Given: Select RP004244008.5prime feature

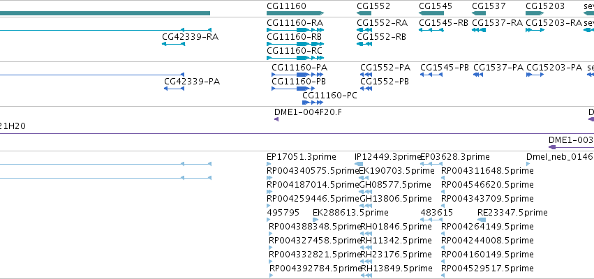Looking at the screenshot, I should 487,241.
